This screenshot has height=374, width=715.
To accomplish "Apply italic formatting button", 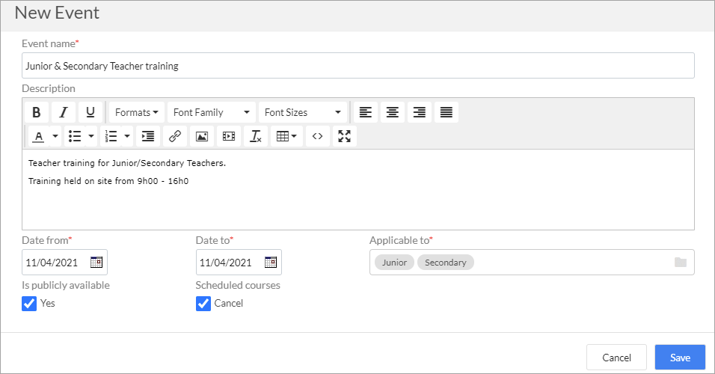I will tap(64, 112).
